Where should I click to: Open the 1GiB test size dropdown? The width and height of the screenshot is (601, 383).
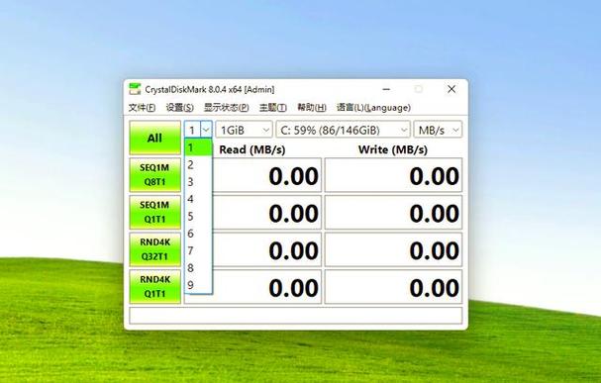(x=245, y=130)
